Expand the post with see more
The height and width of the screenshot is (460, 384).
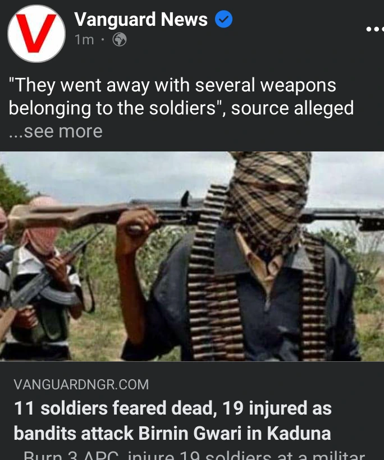click(56, 131)
